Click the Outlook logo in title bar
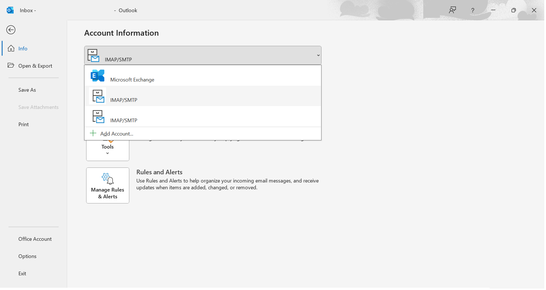 point(10,10)
